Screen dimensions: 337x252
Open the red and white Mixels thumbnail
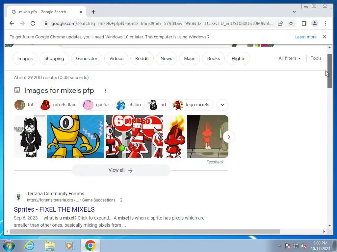click(x=134, y=136)
